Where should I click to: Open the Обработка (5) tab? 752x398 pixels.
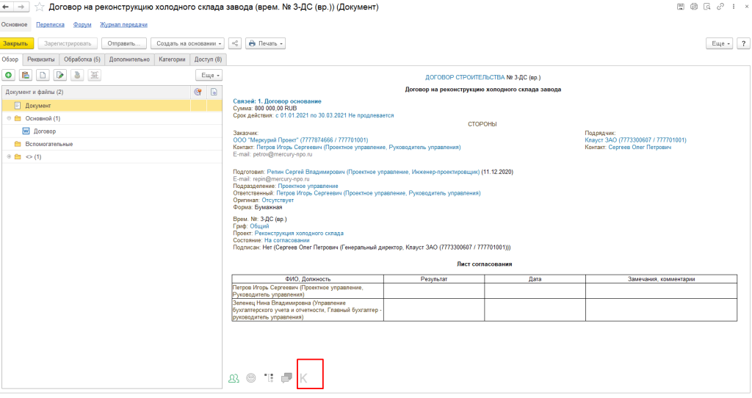(82, 59)
